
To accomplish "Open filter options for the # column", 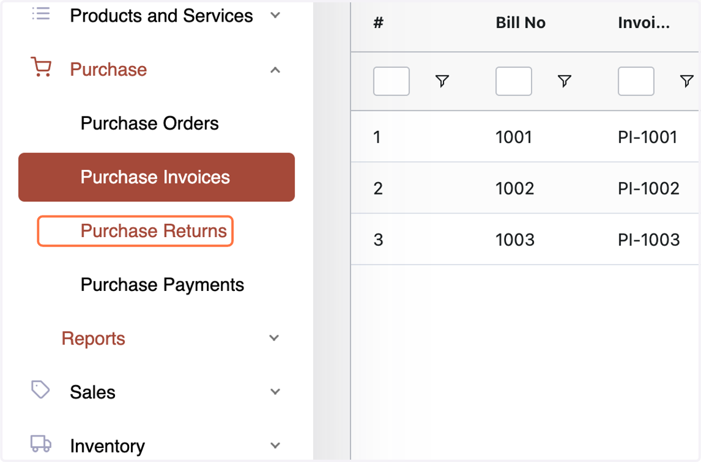I will pos(442,81).
